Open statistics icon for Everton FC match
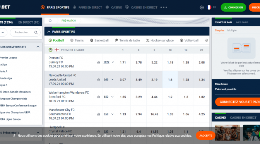Screen dimensions: 260x144 point(99,62)
